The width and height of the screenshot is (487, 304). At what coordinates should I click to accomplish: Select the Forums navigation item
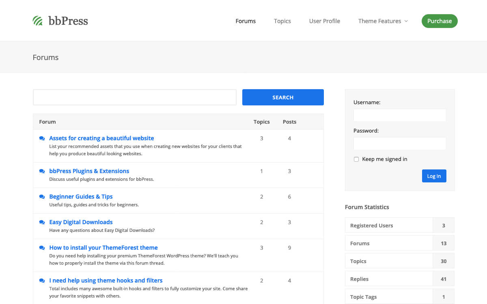tap(246, 21)
